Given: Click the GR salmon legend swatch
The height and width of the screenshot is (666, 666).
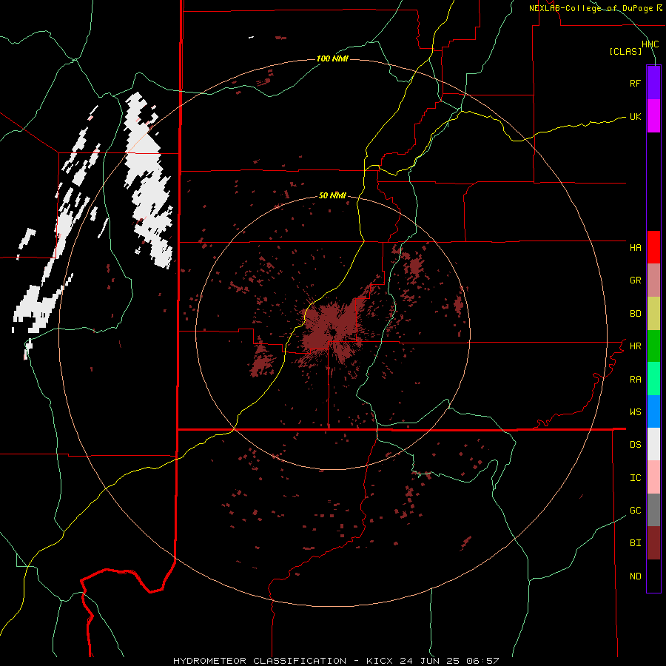Looking at the screenshot, I should click(x=653, y=280).
